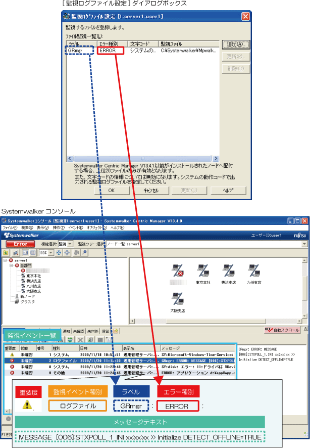Select 新ノード in the node tree
Image resolution: width=310 pixels, height=448 pixels.
click(x=25, y=296)
